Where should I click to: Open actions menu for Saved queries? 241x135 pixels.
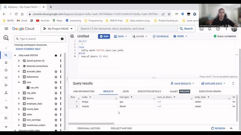click(x=61, y=61)
